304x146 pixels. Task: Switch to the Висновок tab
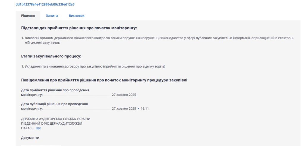(77, 15)
